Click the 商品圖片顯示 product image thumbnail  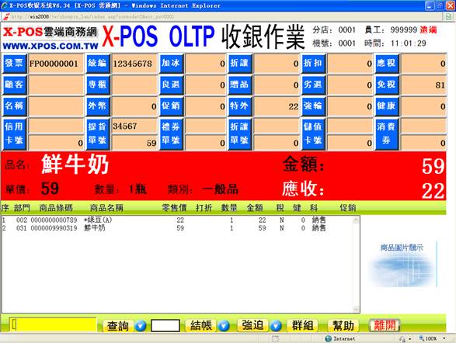(x=402, y=265)
